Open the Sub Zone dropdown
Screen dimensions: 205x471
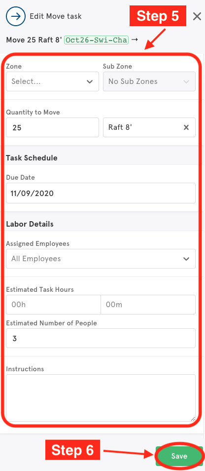coord(149,81)
